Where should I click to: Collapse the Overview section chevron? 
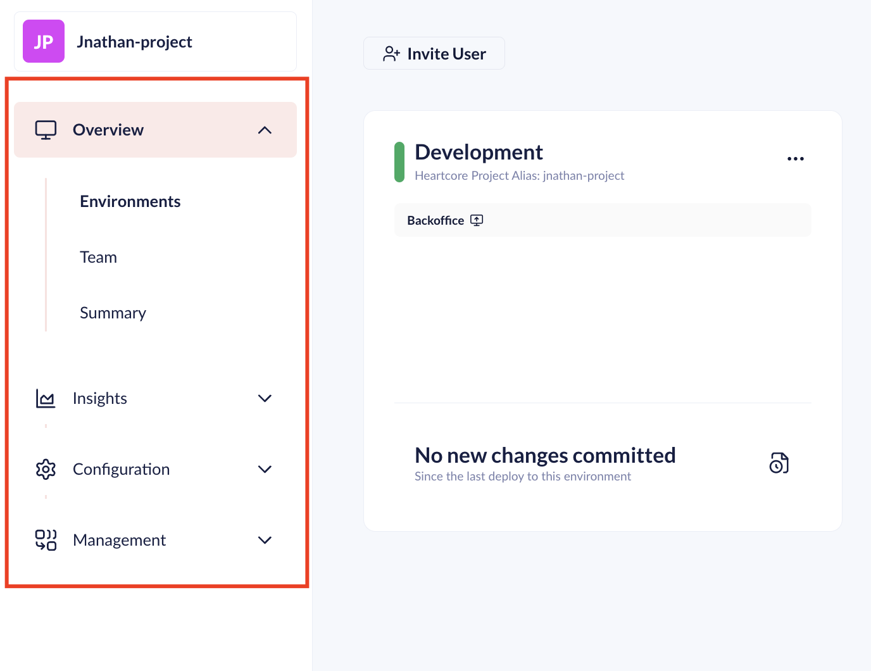click(x=265, y=130)
